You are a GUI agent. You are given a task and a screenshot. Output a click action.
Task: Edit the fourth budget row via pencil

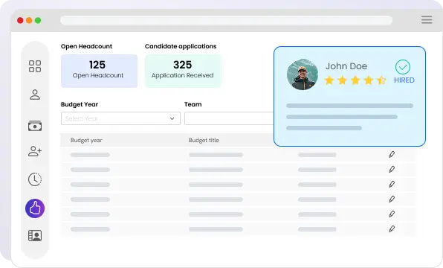[392, 199]
